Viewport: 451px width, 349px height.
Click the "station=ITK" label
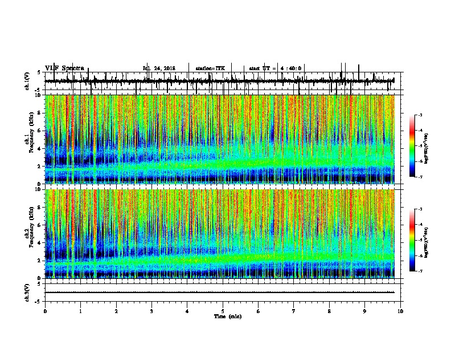tap(210, 68)
